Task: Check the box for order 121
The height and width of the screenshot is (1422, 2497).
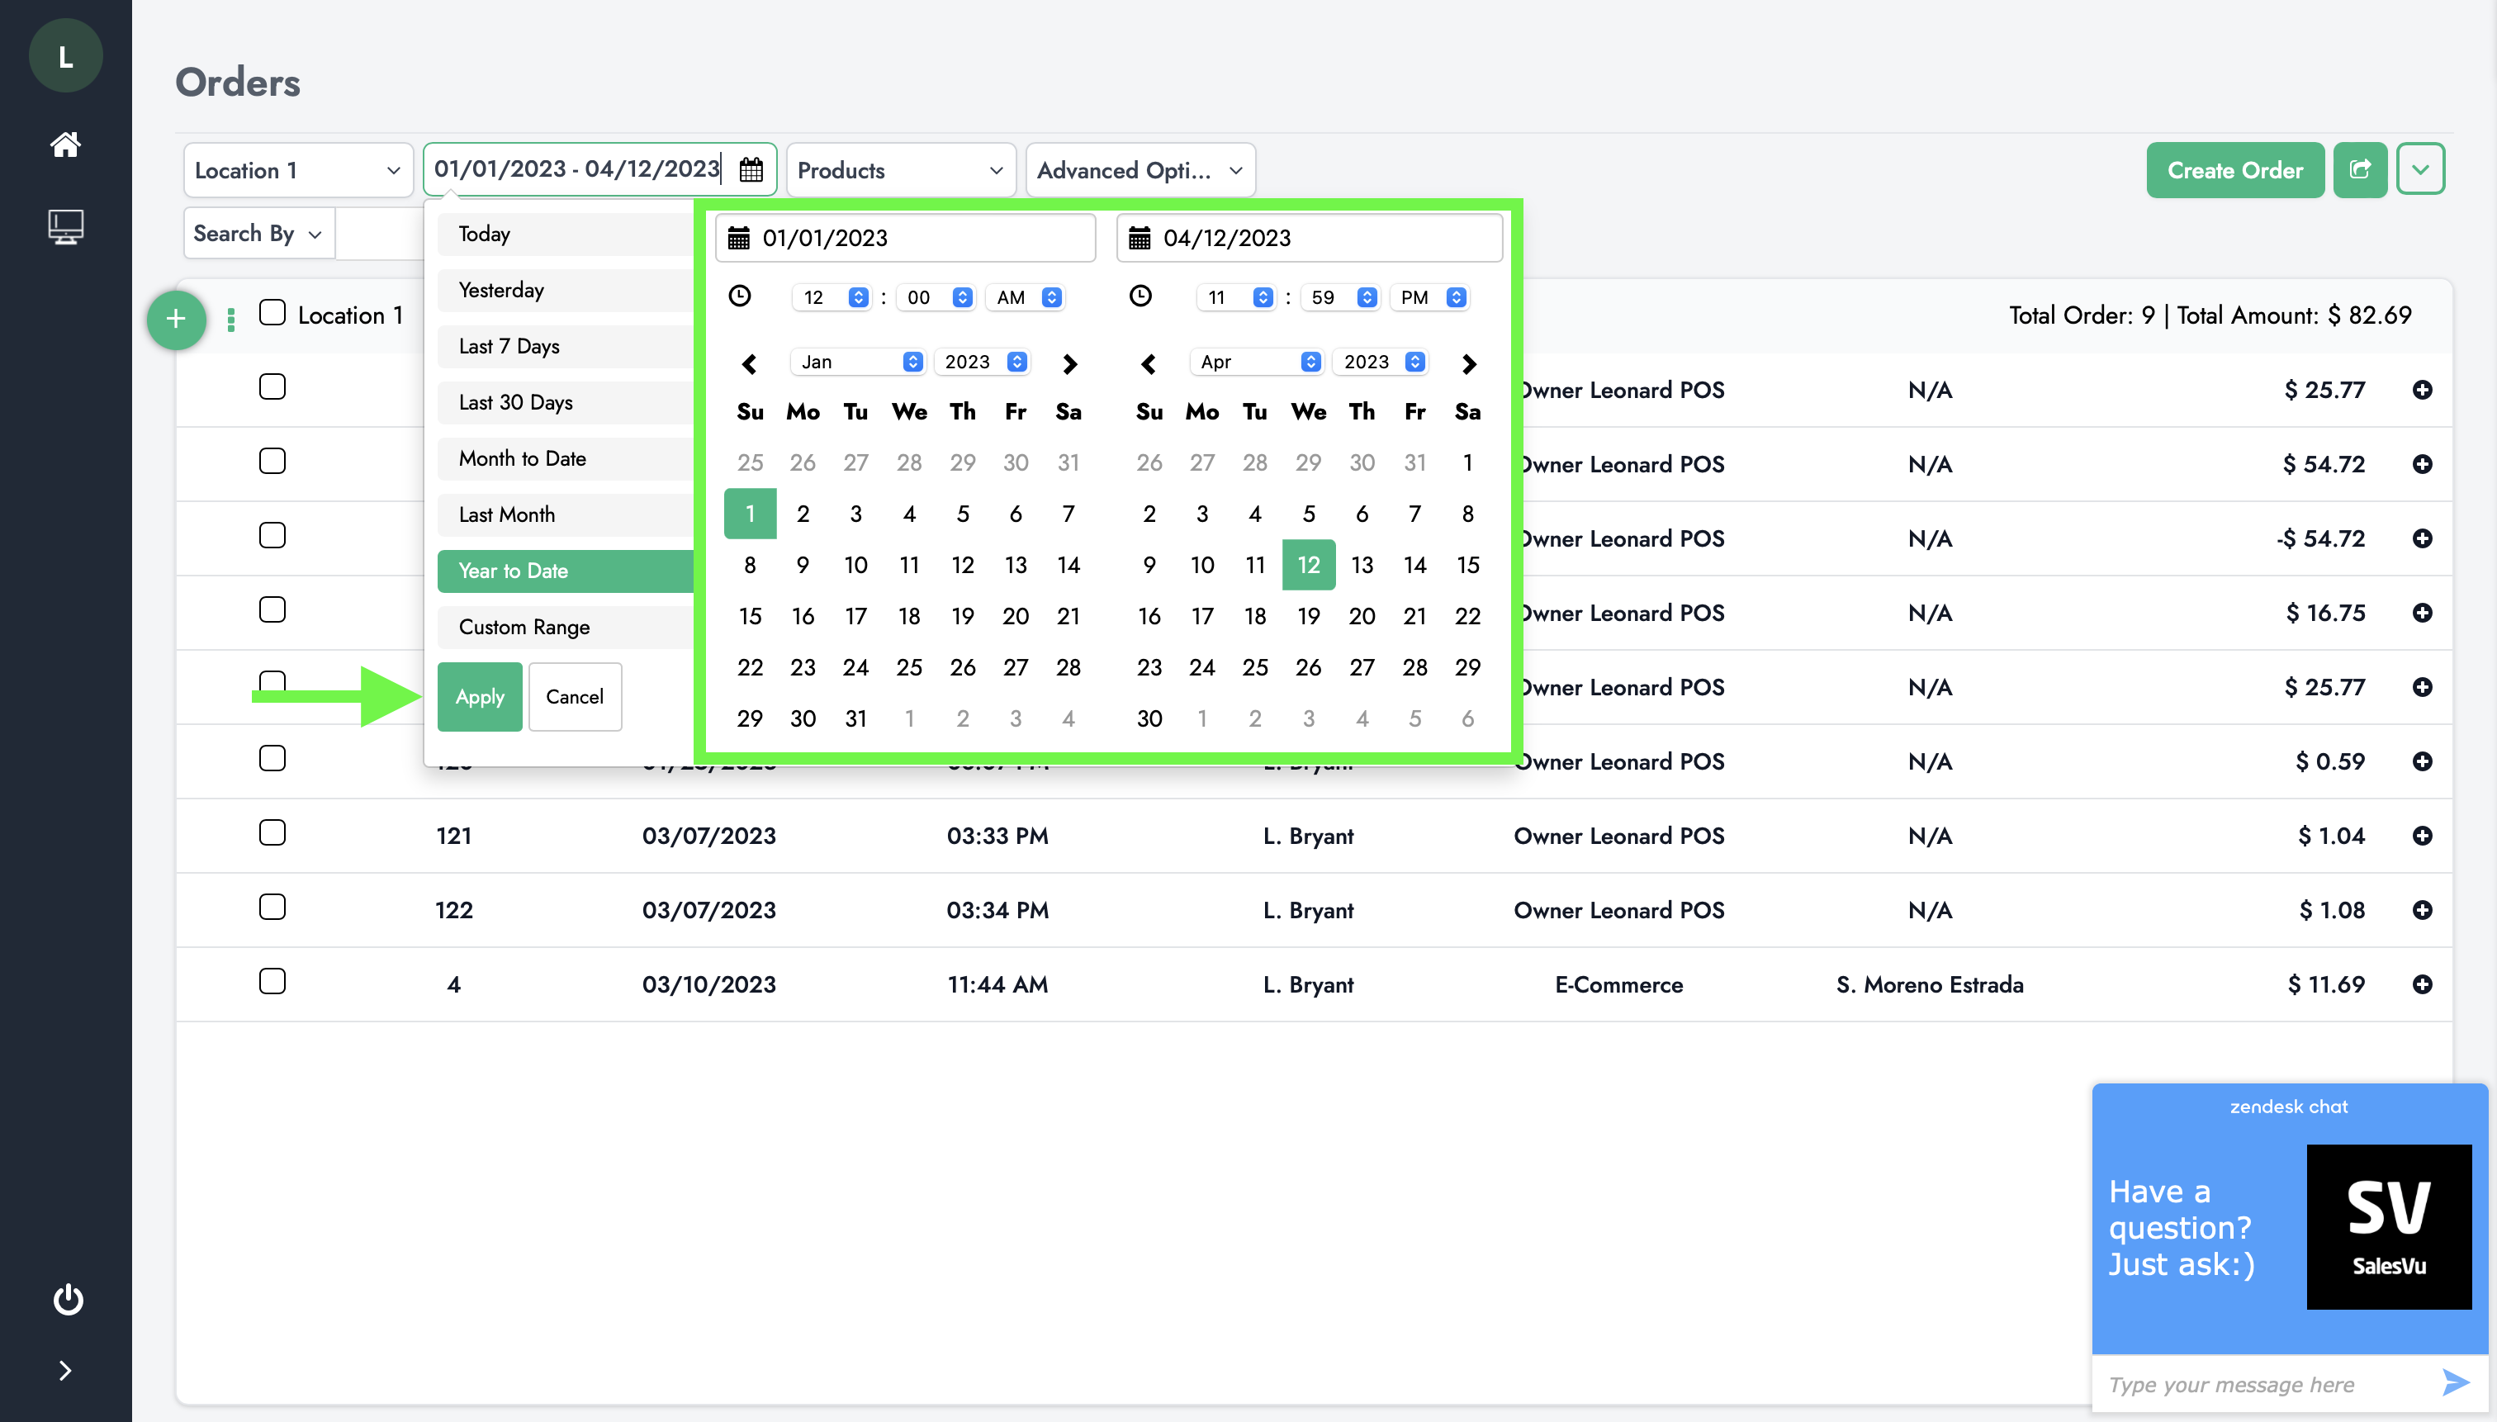Action: pos(272,833)
